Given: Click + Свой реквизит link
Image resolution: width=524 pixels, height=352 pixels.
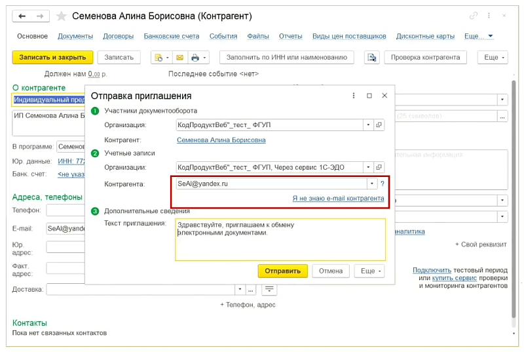Looking at the screenshot, I should pos(481,244).
